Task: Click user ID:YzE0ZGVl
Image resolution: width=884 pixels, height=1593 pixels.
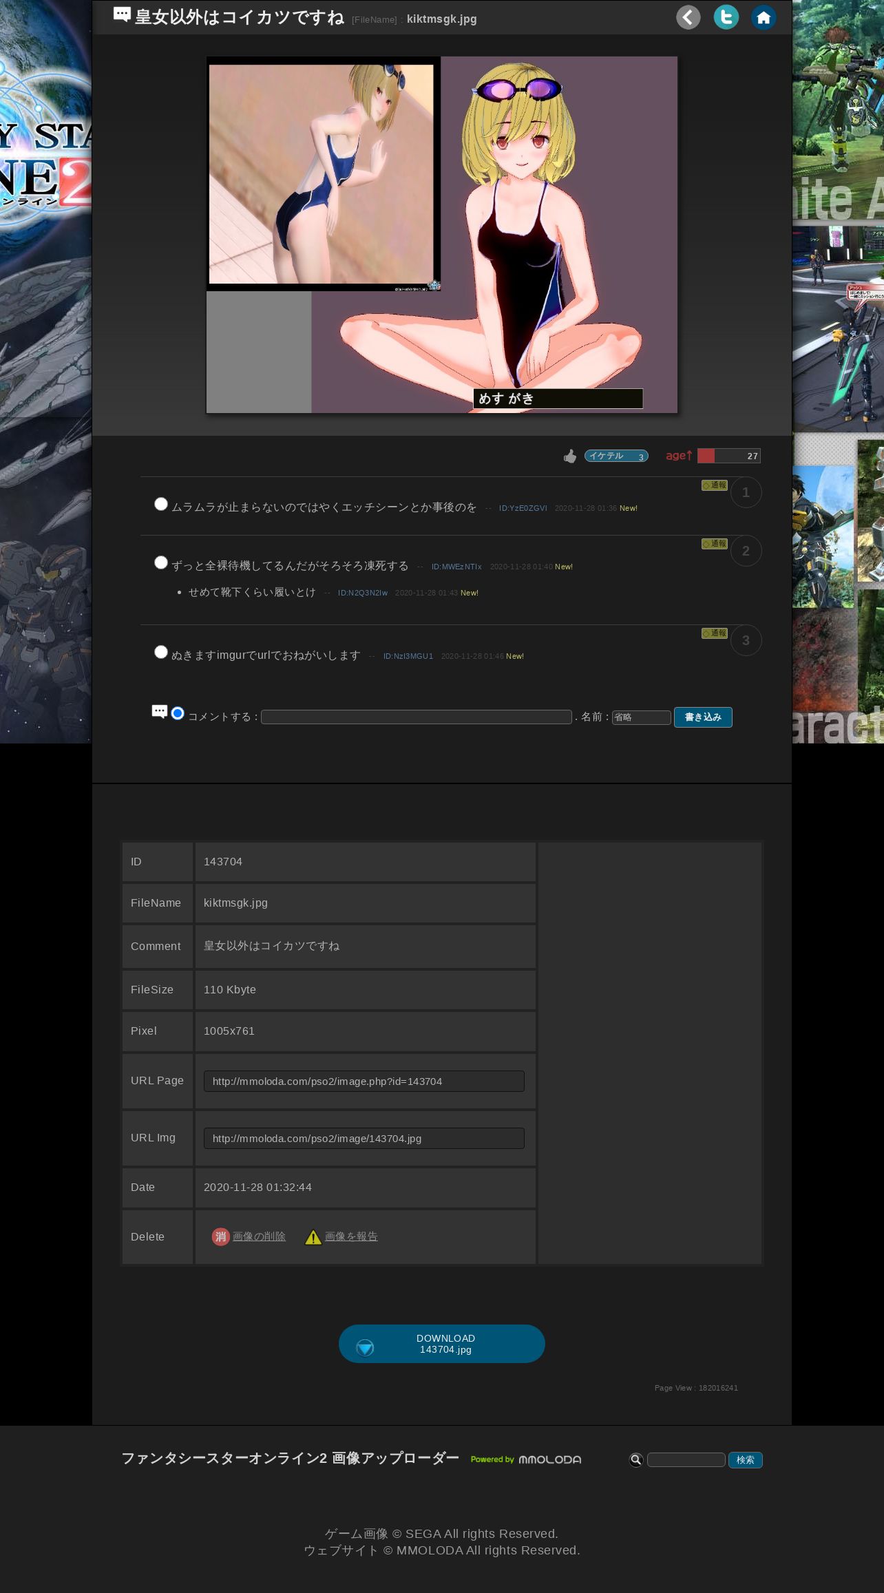Action: [x=523, y=508]
